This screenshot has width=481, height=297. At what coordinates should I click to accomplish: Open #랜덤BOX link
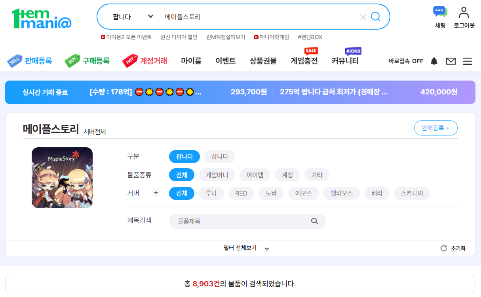310,37
